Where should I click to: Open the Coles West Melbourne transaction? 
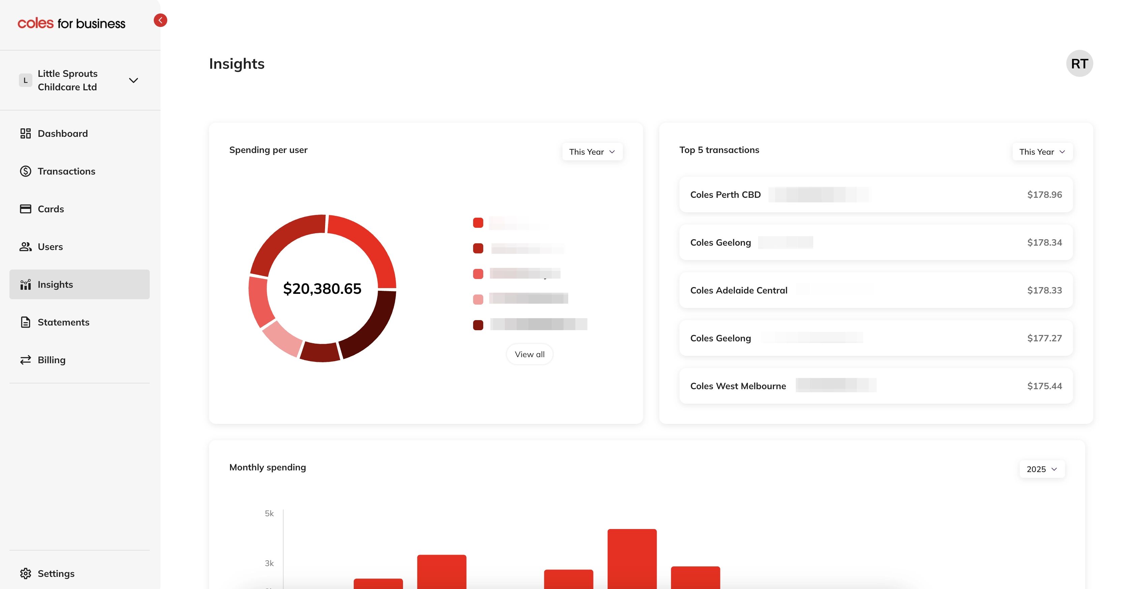point(876,386)
